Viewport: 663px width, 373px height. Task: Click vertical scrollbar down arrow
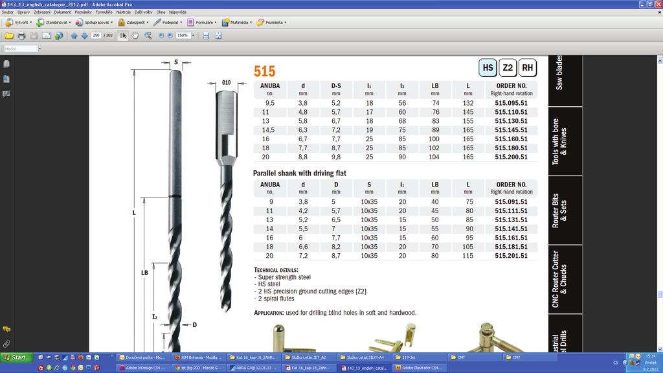[x=660, y=349]
